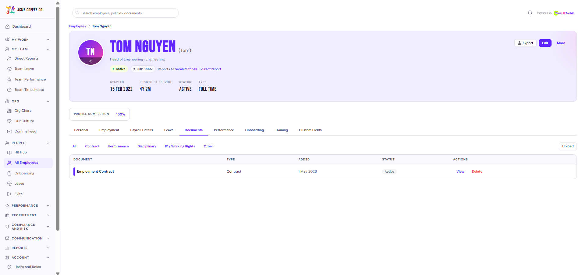
Task: Expand the Communication section chevron
Action: click(48, 239)
